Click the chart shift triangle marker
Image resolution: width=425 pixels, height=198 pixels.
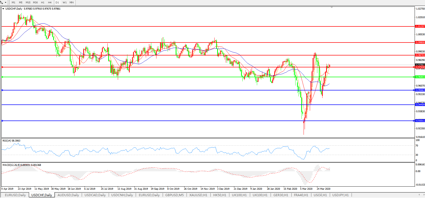pos(332,8)
